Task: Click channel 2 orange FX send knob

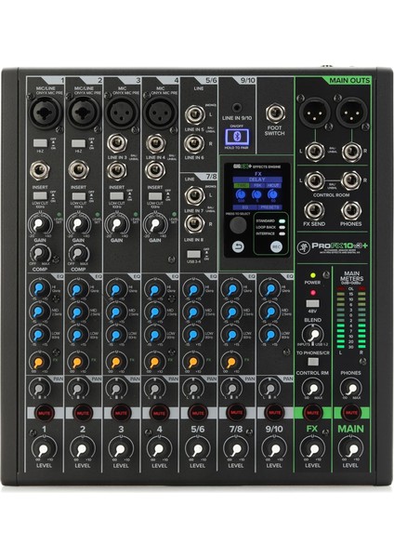Action: 77,362
